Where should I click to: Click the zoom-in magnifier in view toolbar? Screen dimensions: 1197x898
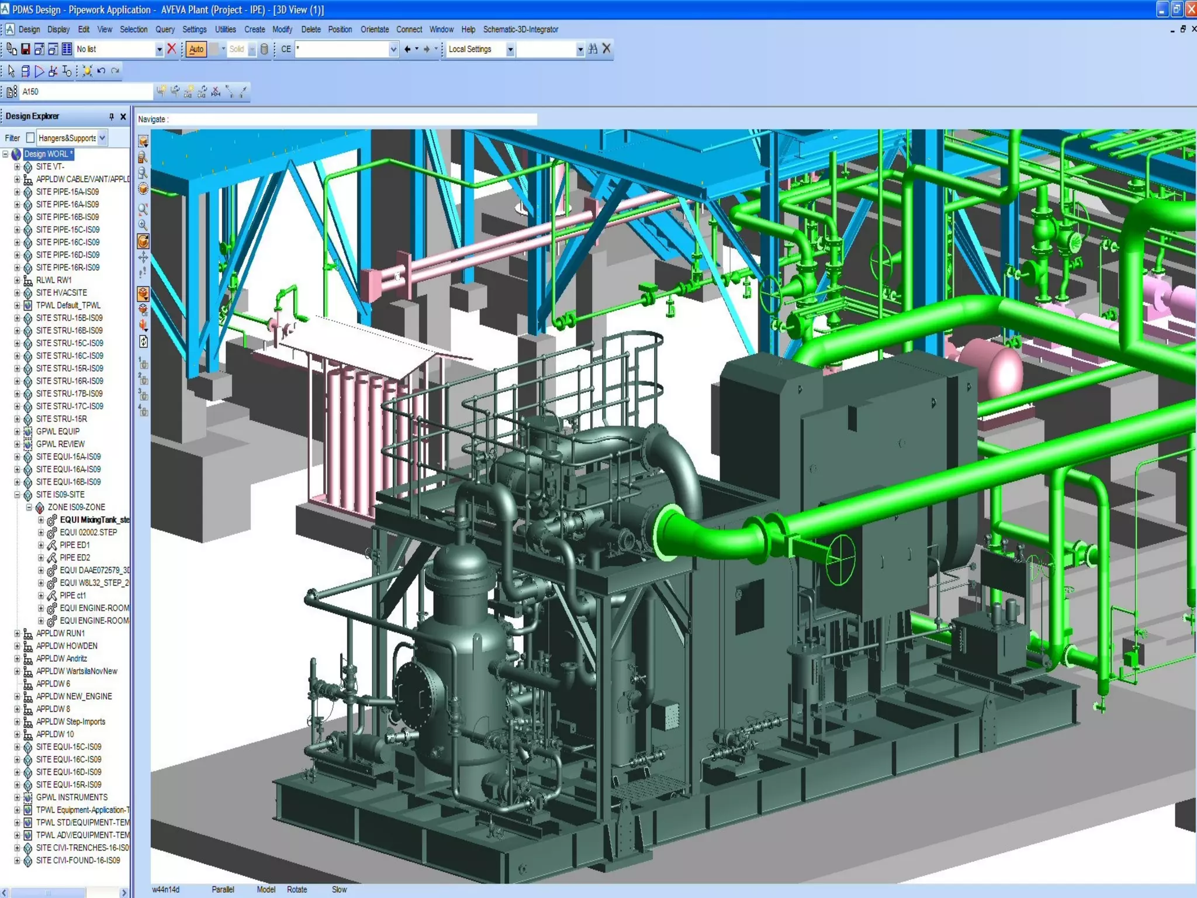(143, 225)
